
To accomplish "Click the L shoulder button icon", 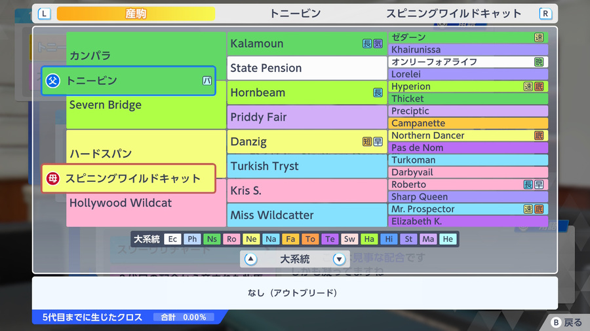I will tap(45, 14).
